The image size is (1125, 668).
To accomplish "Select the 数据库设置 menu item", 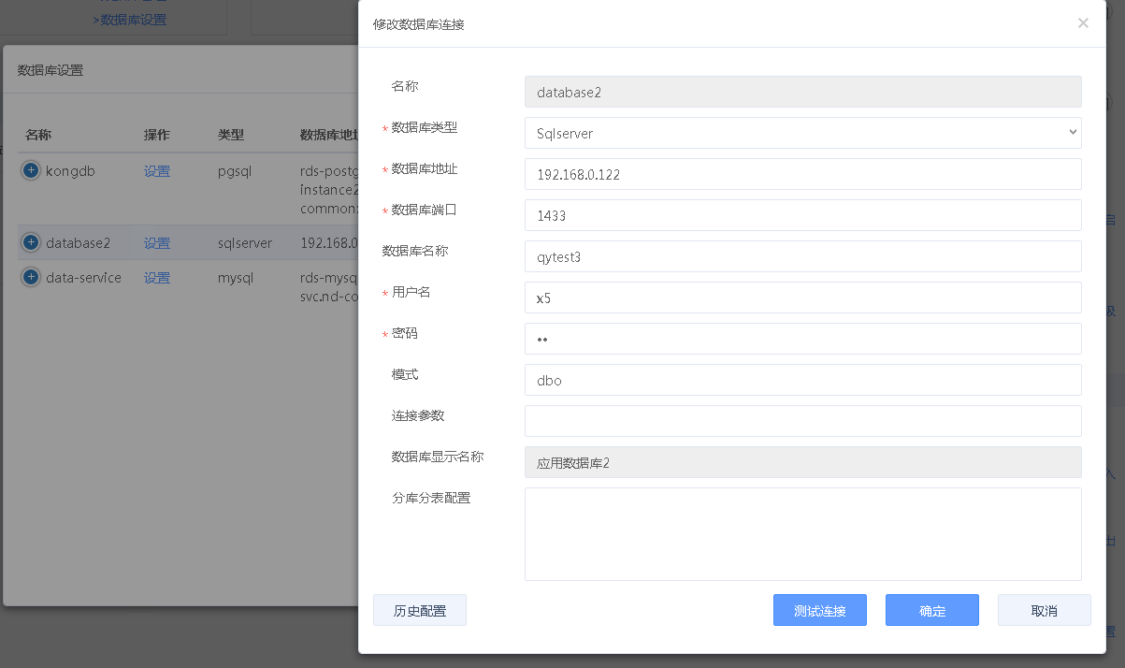I will [x=132, y=19].
